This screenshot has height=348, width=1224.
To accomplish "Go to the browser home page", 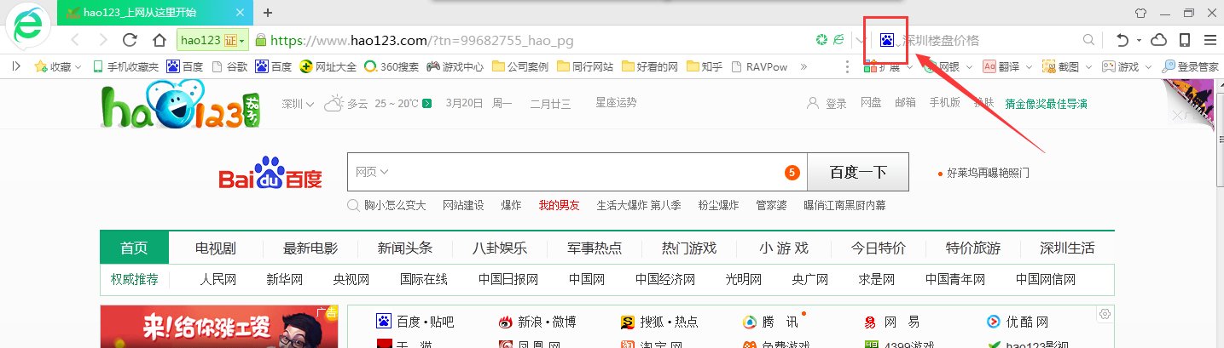I will pyautogui.click(x=159, y=40).
